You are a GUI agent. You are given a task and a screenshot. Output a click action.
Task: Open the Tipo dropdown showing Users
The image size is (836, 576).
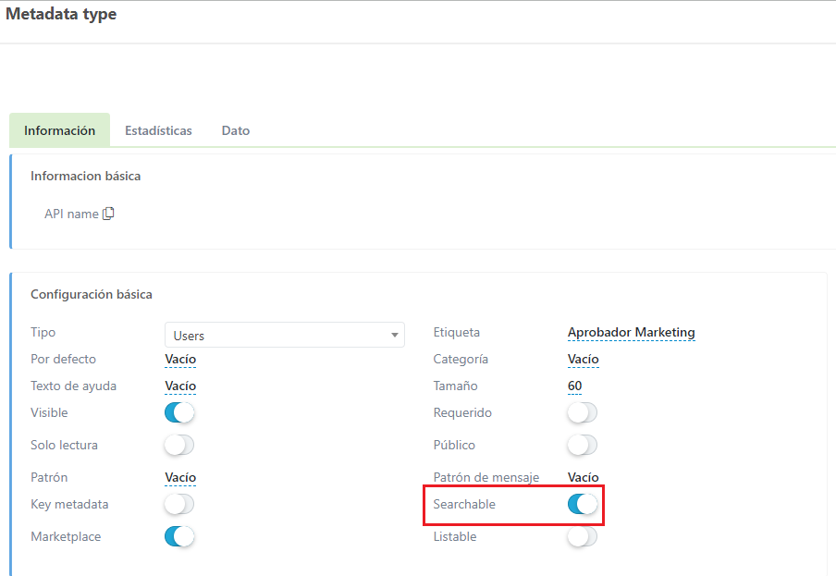pyautogui.click(x=277, y=335)
